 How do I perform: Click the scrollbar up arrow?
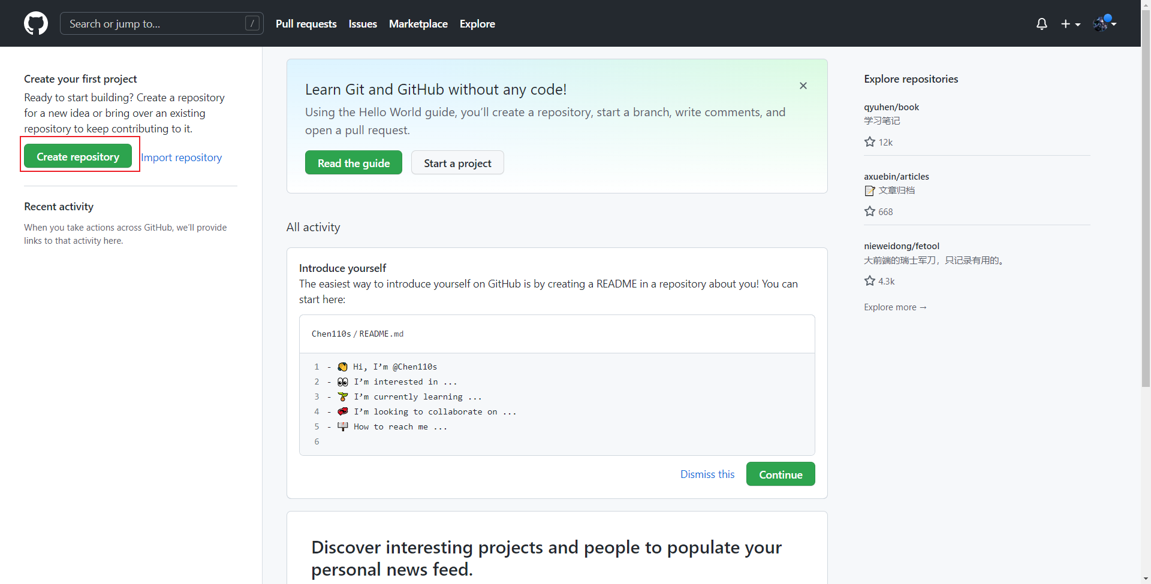click(1146, 5)
